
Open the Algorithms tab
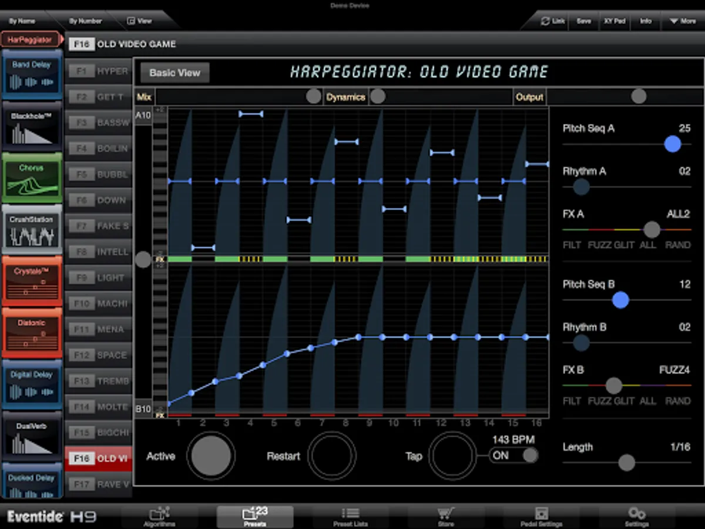[x=160, y=516]
